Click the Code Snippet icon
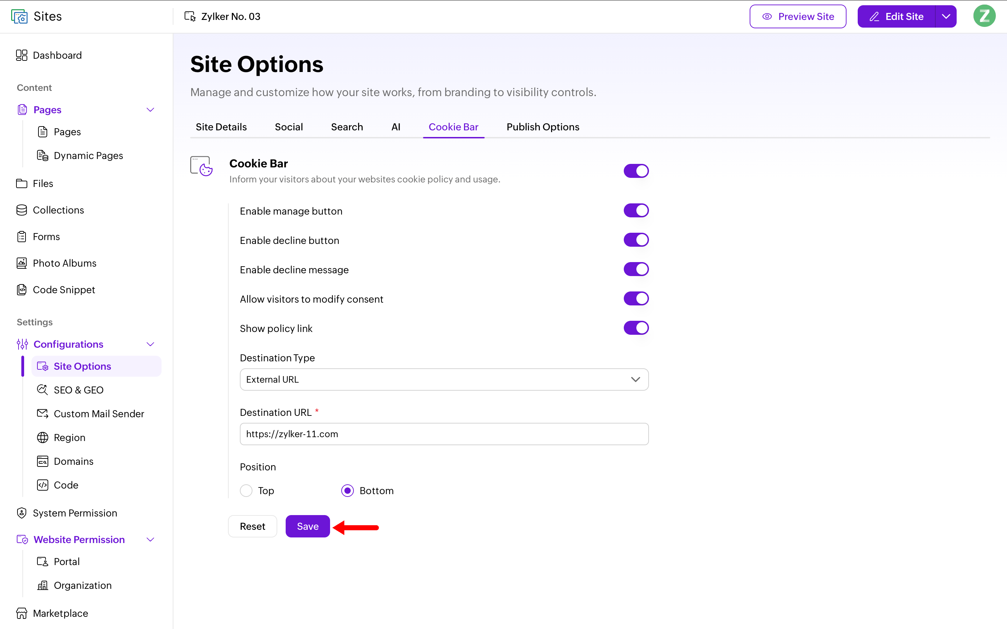 22,290
